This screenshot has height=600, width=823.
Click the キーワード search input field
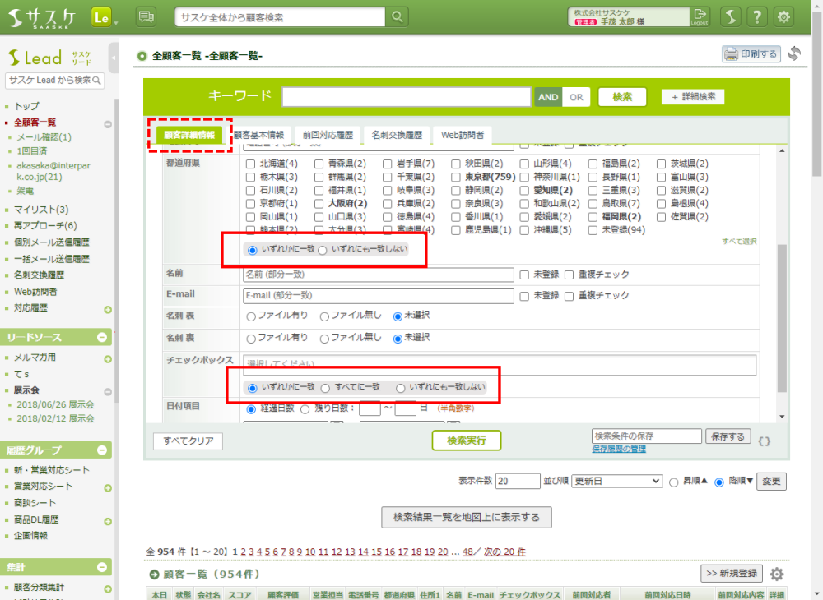(406, 97)
